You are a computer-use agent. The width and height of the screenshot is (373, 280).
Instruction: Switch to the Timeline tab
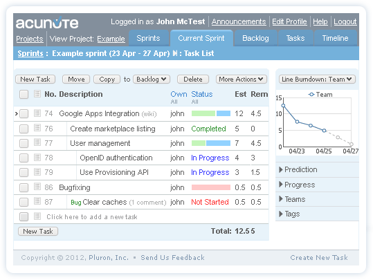point(335,38)
